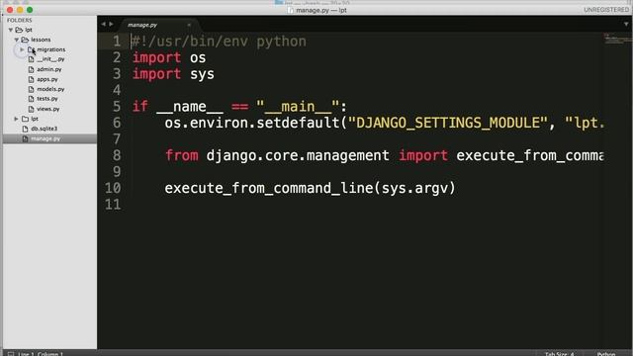This screenshot has width=633, height=356.
Task: Click the Line 1, Column 1 status text
Action: pyautogui.click(x=41, y=354)
